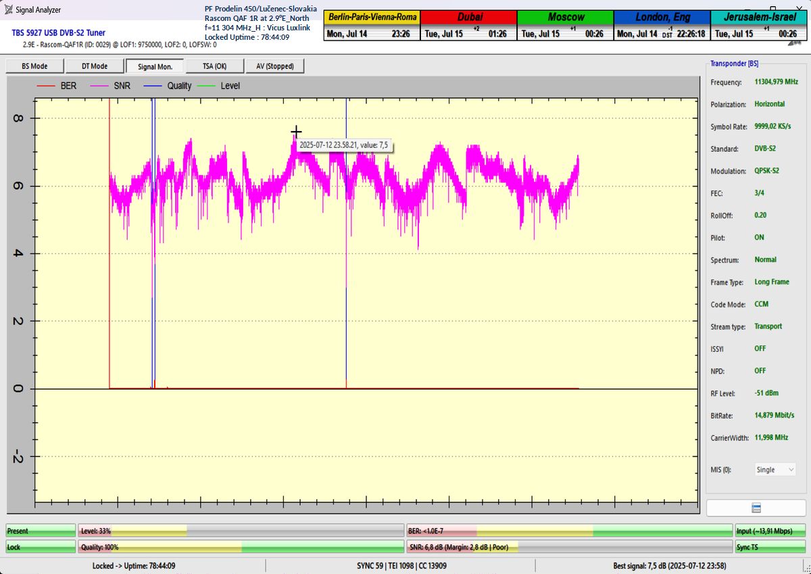Click the London, Eng world clock

click(662, 26)
